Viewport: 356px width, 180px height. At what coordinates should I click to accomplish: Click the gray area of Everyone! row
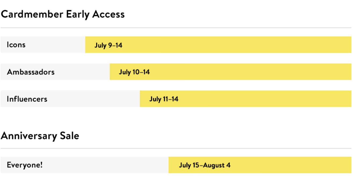[85, 165]
